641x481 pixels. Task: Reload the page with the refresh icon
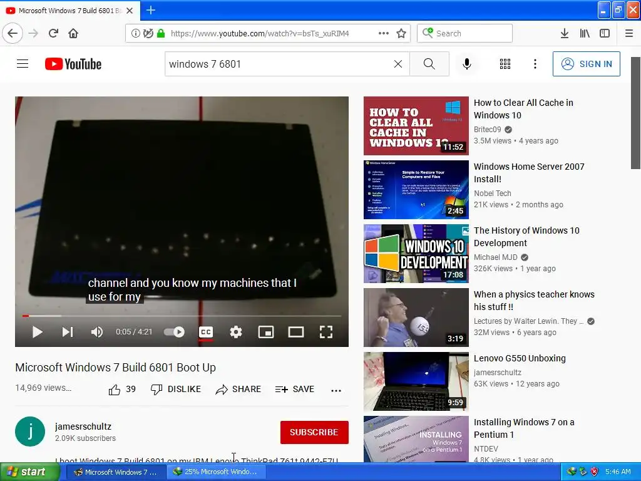(54, 33)
